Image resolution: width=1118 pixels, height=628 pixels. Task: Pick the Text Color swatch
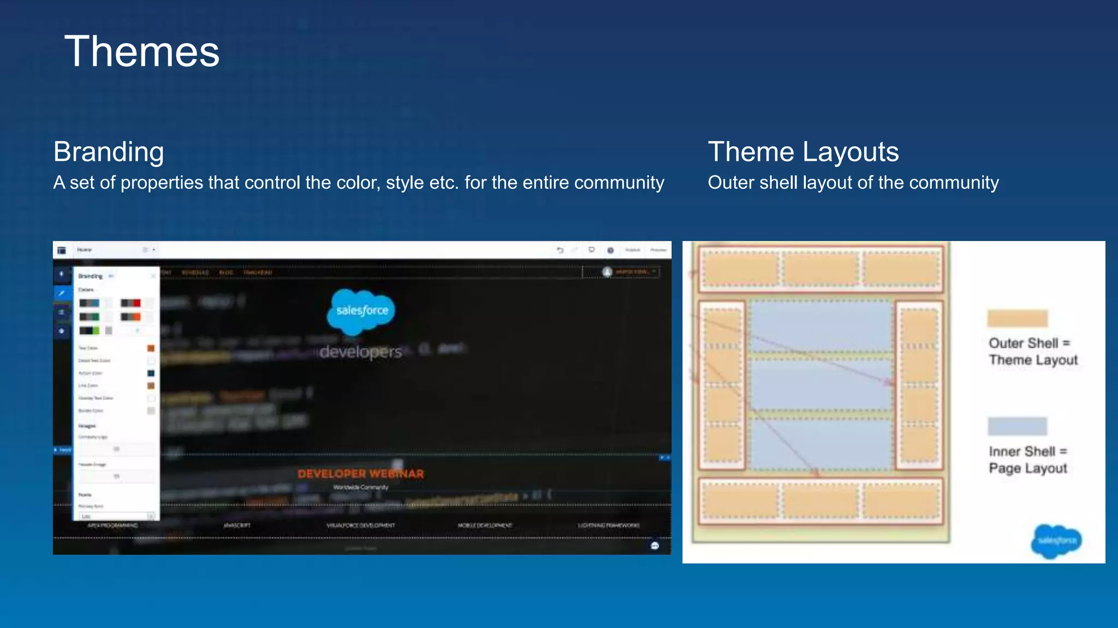[151, 348]
